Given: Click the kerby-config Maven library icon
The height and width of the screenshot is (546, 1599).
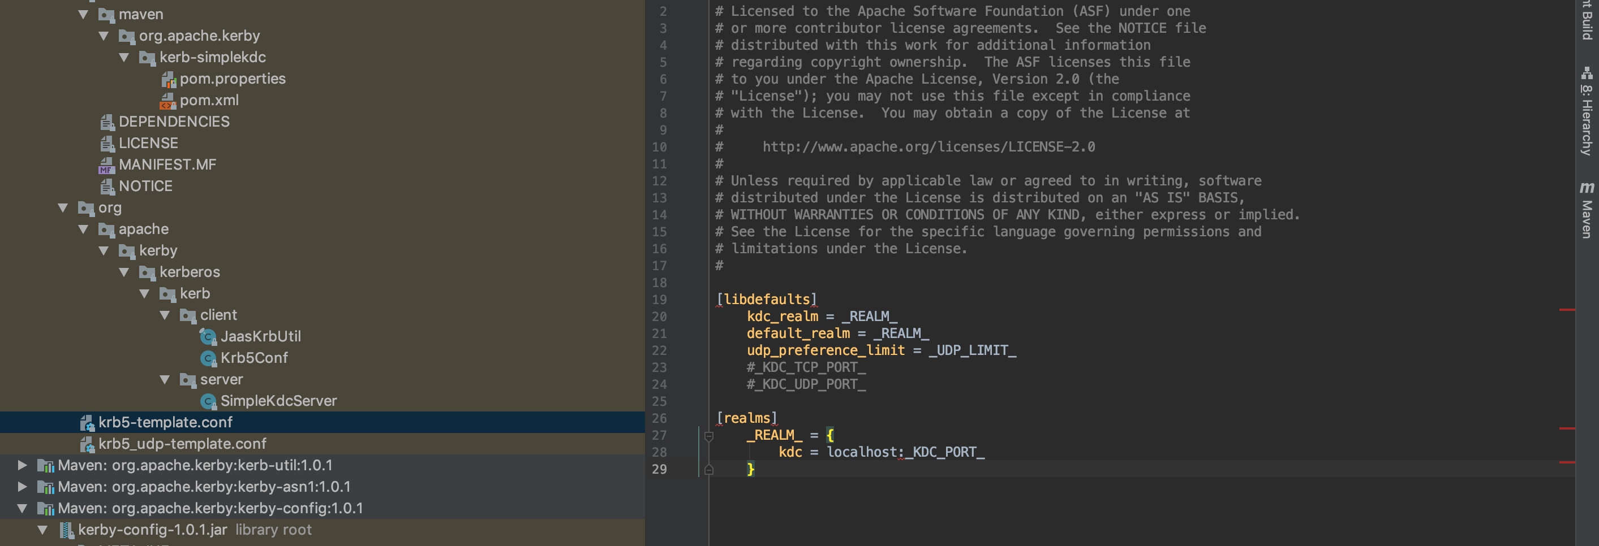Looking at the screenshot, I should (x=45, y=509).
